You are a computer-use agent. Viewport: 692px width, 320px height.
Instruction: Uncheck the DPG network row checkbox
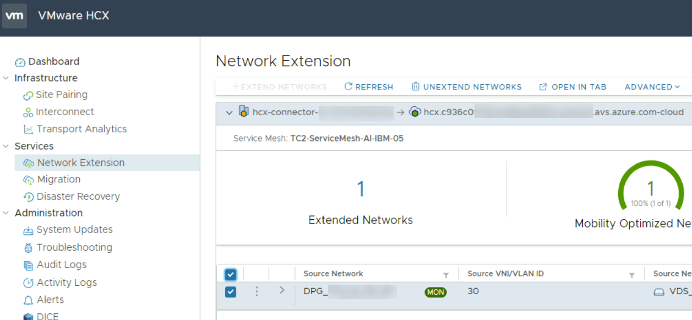click(x=231, y=292)
